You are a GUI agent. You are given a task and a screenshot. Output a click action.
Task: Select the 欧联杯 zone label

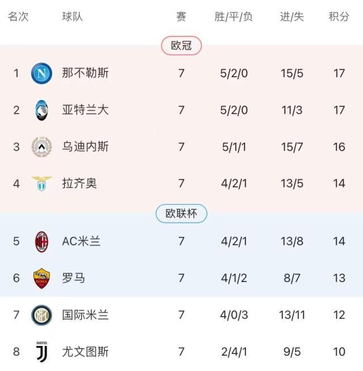click(181, 214)
